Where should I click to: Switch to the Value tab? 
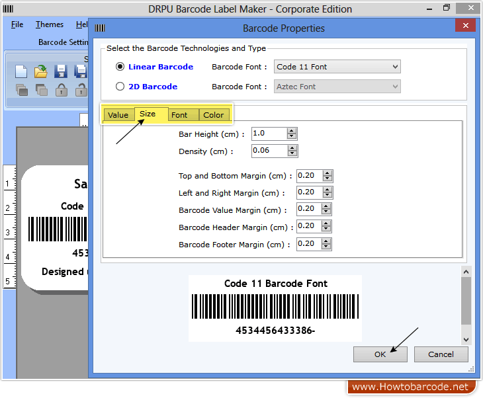coord(118,115)
